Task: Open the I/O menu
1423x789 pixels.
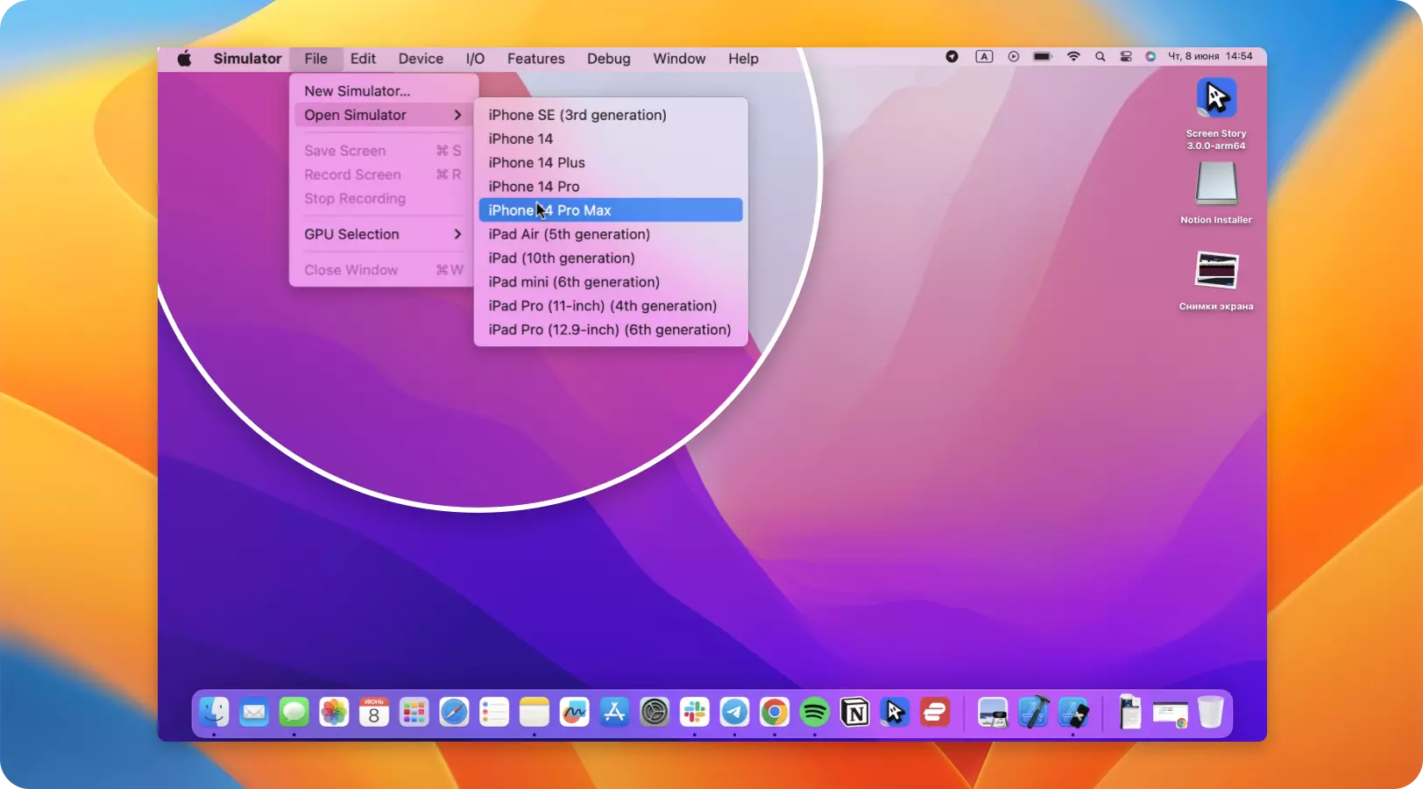Action: [x=475, y=59]
